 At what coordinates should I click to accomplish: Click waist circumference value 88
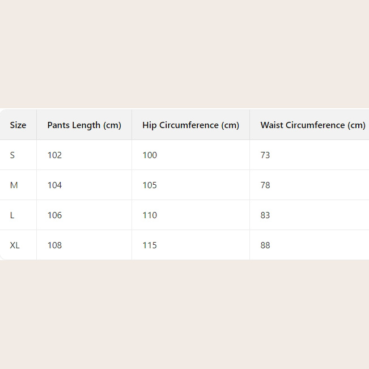265,245
